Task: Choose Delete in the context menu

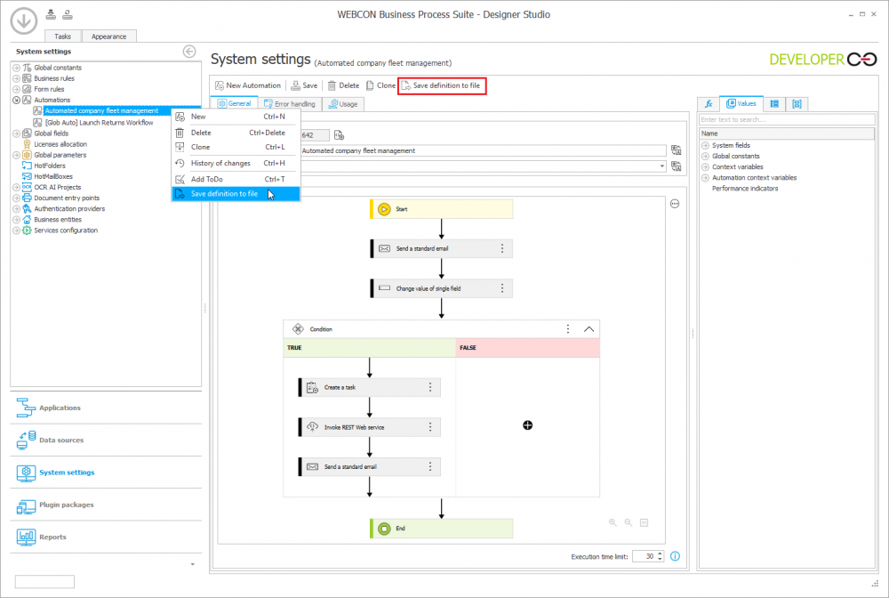Action: (x=236, y=133)
